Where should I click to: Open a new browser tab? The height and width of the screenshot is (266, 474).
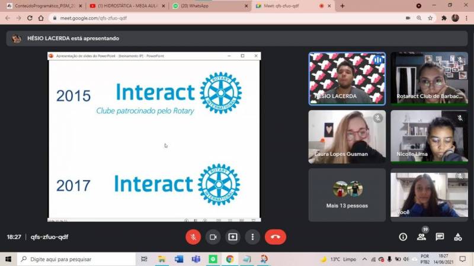[342, 6]
